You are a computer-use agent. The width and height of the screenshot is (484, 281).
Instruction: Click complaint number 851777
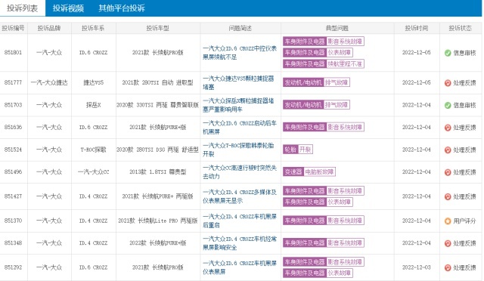click(x=13, y=82)
